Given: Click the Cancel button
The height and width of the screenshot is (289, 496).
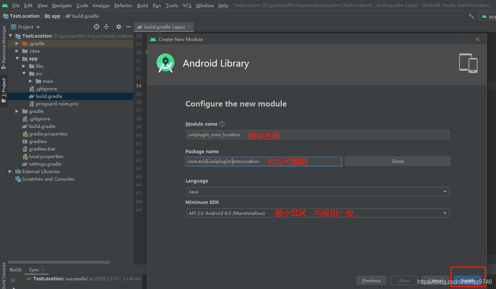Looking at the screenshot, I should (x=435, y=280).
